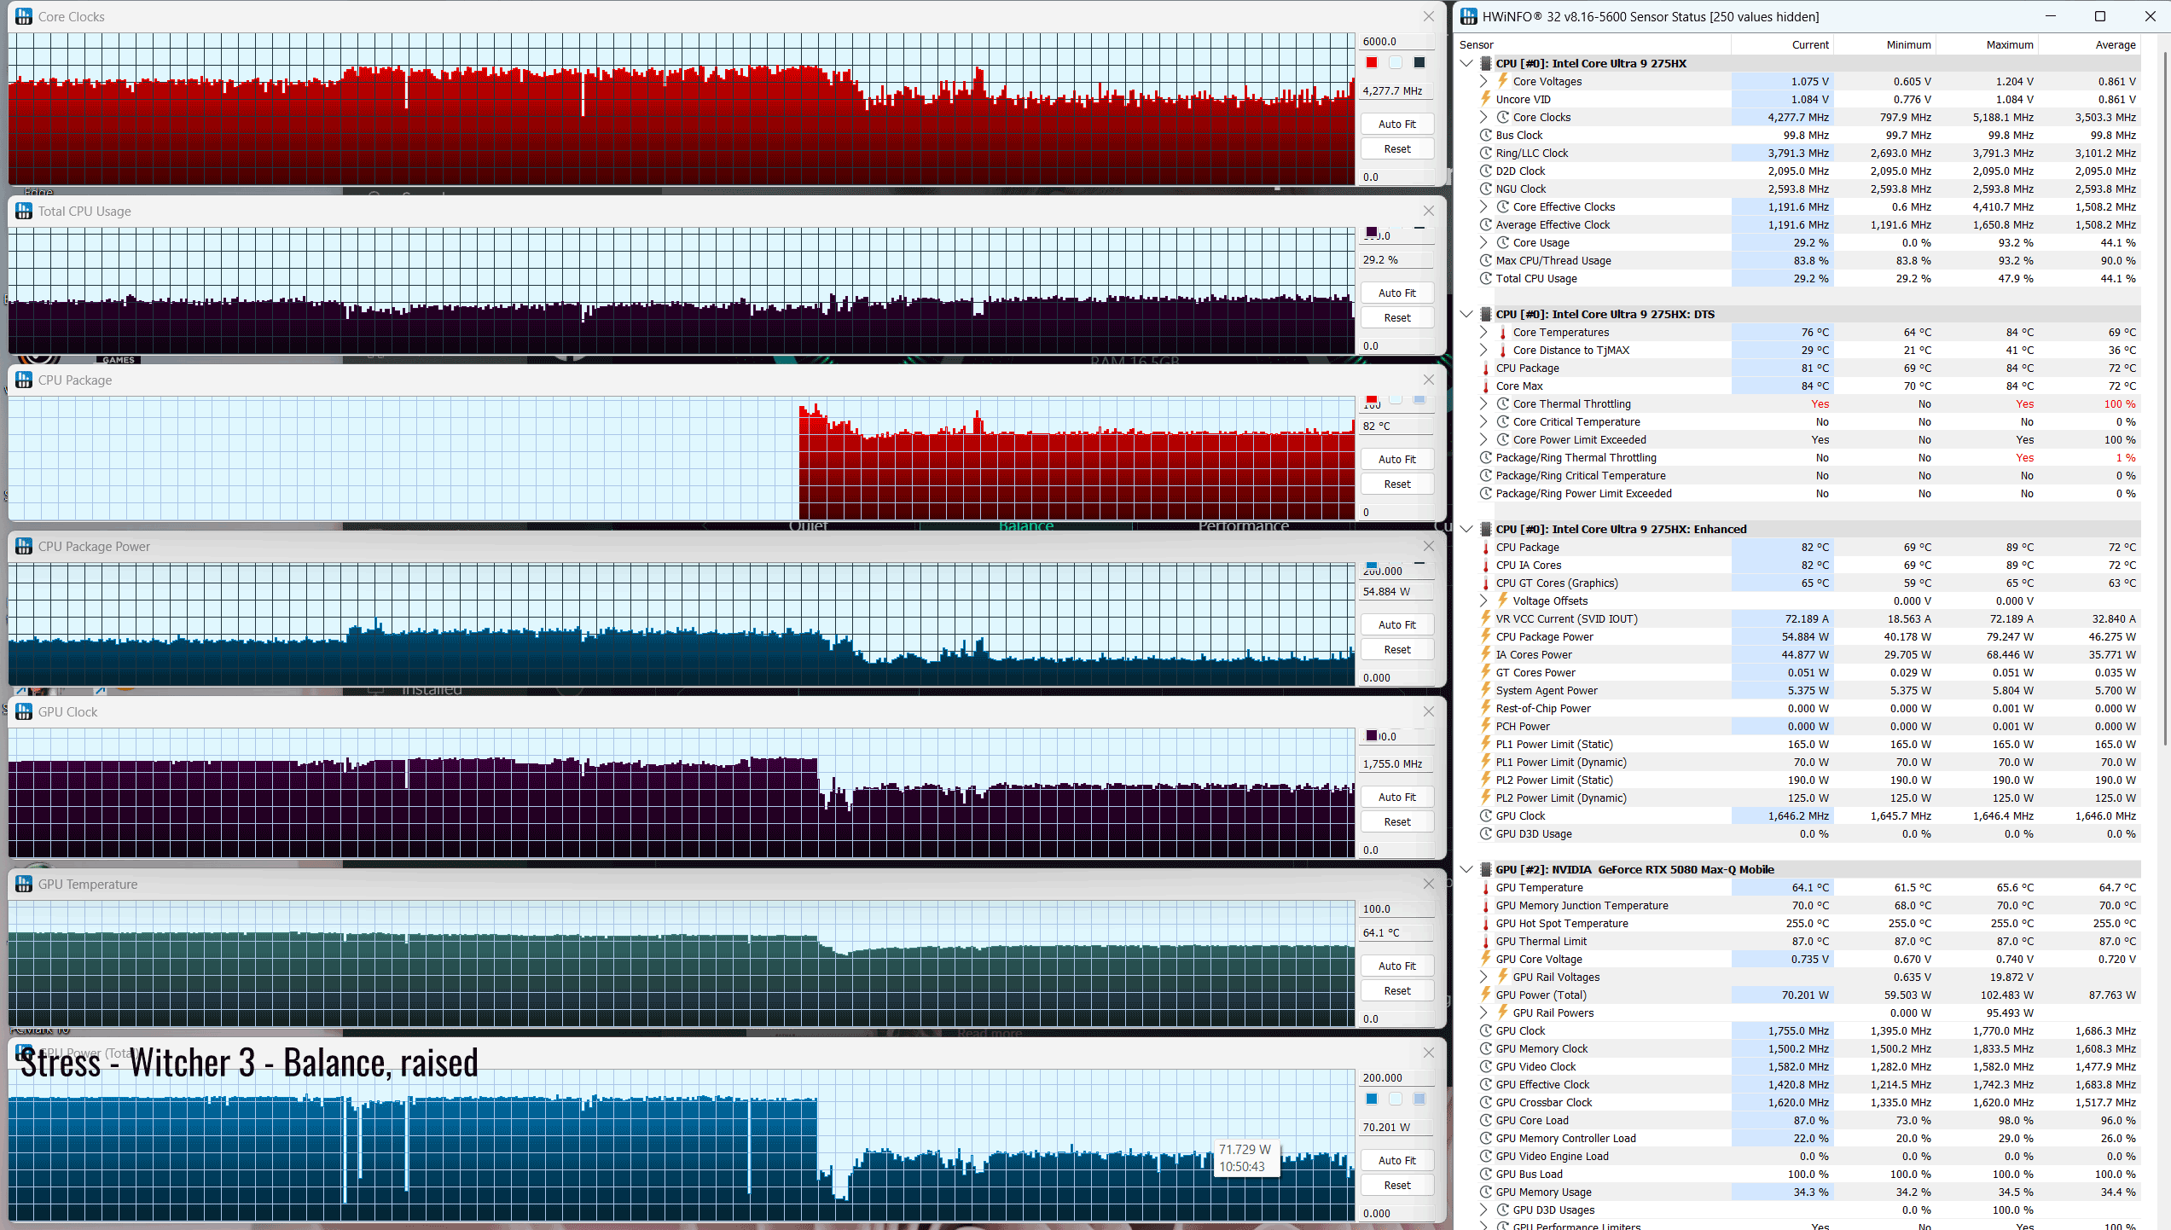Expand Core Temperatures row
This screenshot has height=1230, width=2171.
(x=1483, y=332)
